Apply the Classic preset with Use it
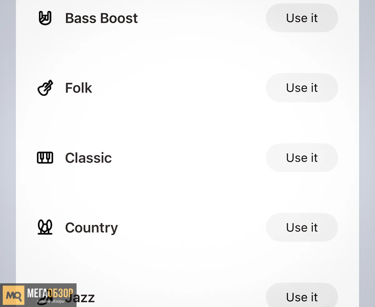Viewport: 375px width, 307px height. [x=302, y=157]
